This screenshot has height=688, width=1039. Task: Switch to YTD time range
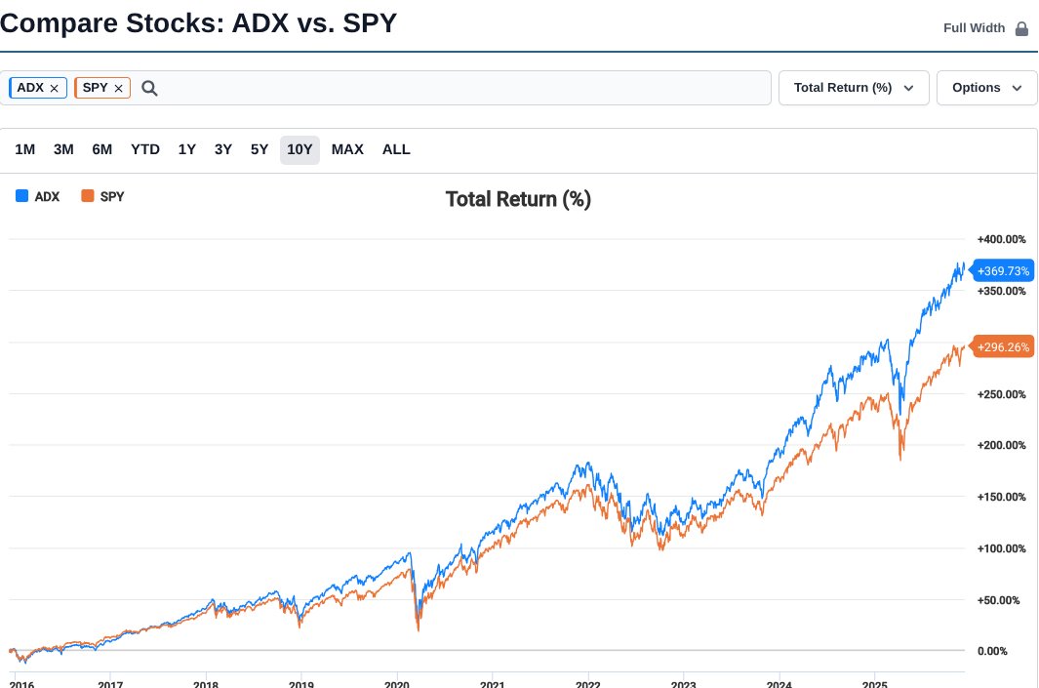(x=145, y=149)
